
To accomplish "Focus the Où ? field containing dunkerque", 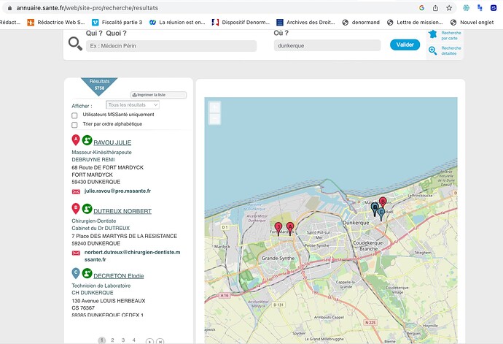I will [x=327, y=46].
